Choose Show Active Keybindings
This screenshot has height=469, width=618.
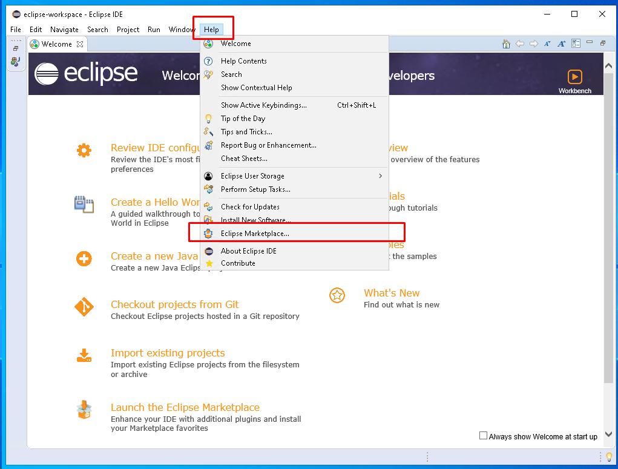coord(294,105)
